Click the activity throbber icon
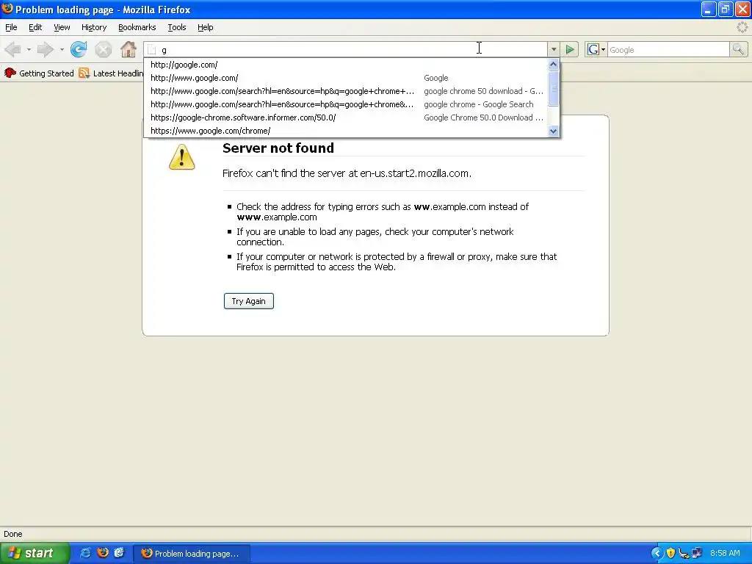The width and height of the screenshot is (752, 564). [x=742, y=27]
